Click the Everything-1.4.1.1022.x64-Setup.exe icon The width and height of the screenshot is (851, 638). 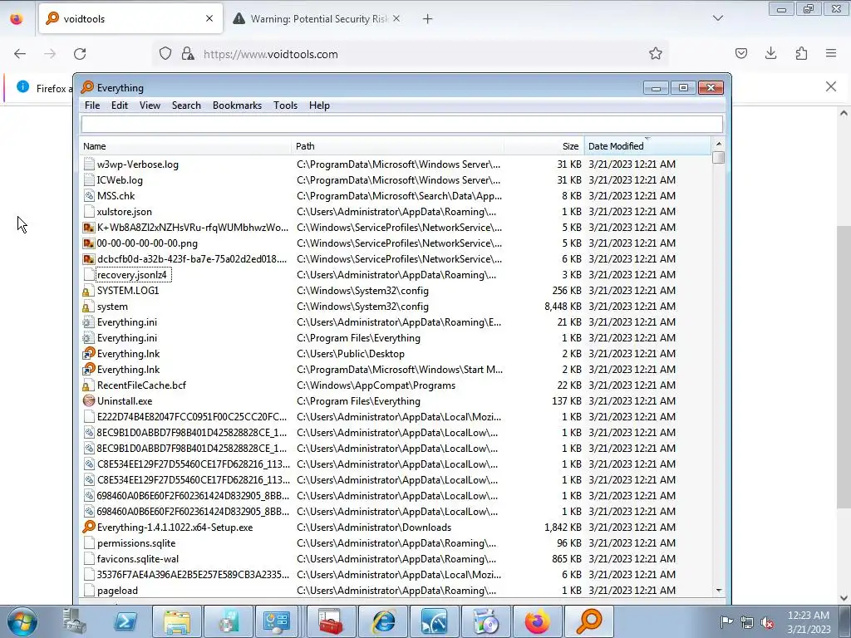pyautogui.click(x=88, y=527)
